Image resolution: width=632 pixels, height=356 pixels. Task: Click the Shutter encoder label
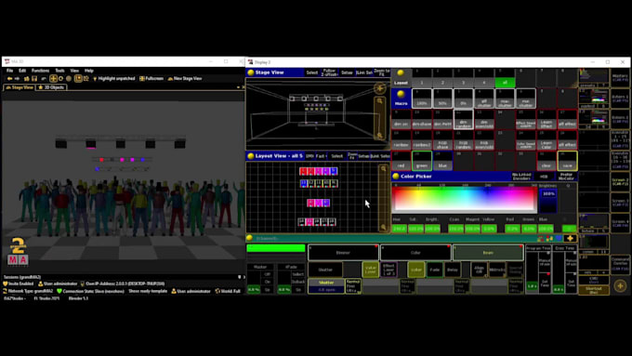tap(326, 283)
